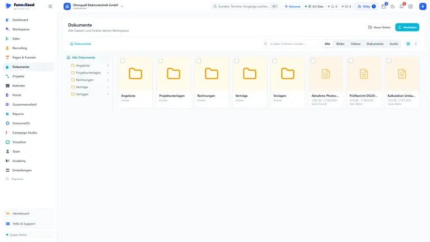The width and height of the screenshot is (430, 242).
Task: Open the notifications bell
Action: [402, 6]
